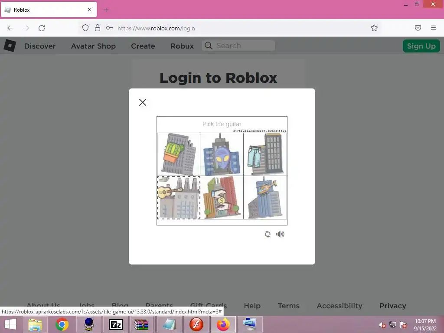Click the Roblox search field
Viewport: 444px width, 333px height.
pos(238,46)
